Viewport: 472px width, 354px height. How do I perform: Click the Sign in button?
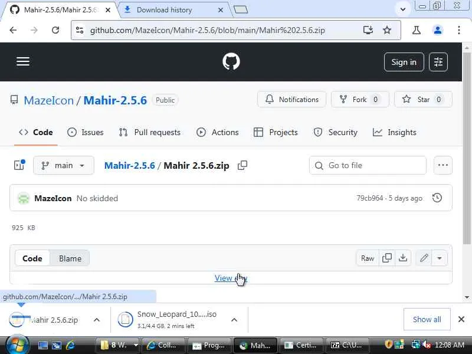[404, 62]
